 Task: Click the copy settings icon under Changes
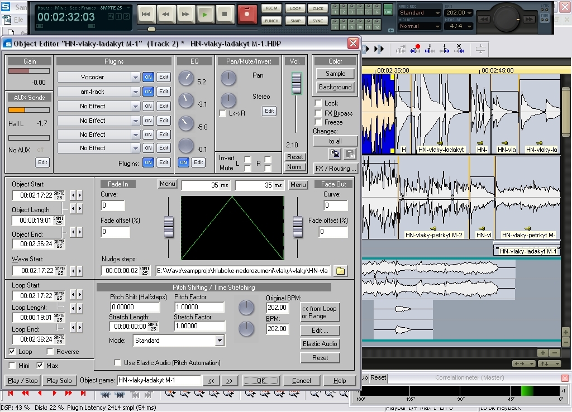335,154
